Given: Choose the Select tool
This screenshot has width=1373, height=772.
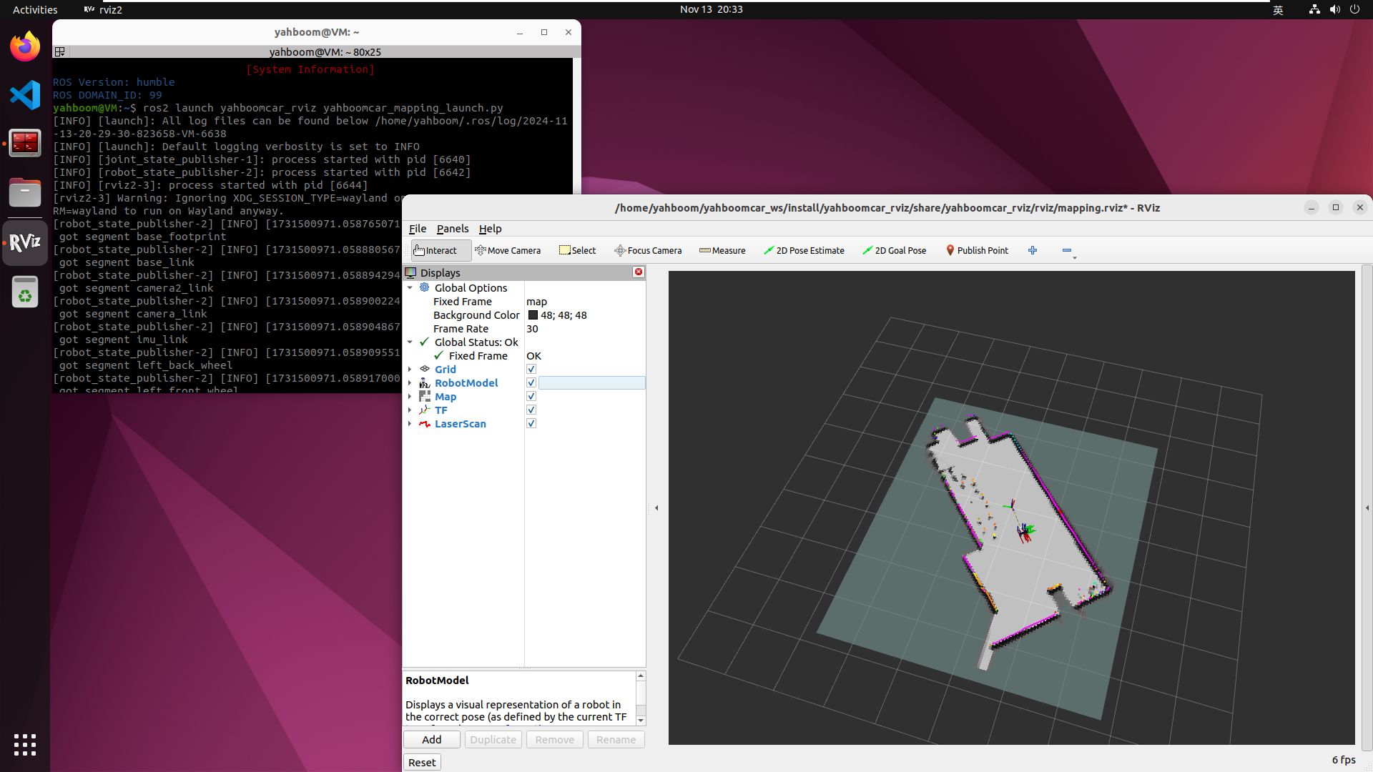Looking at the screenshot, I should [577, 250].
